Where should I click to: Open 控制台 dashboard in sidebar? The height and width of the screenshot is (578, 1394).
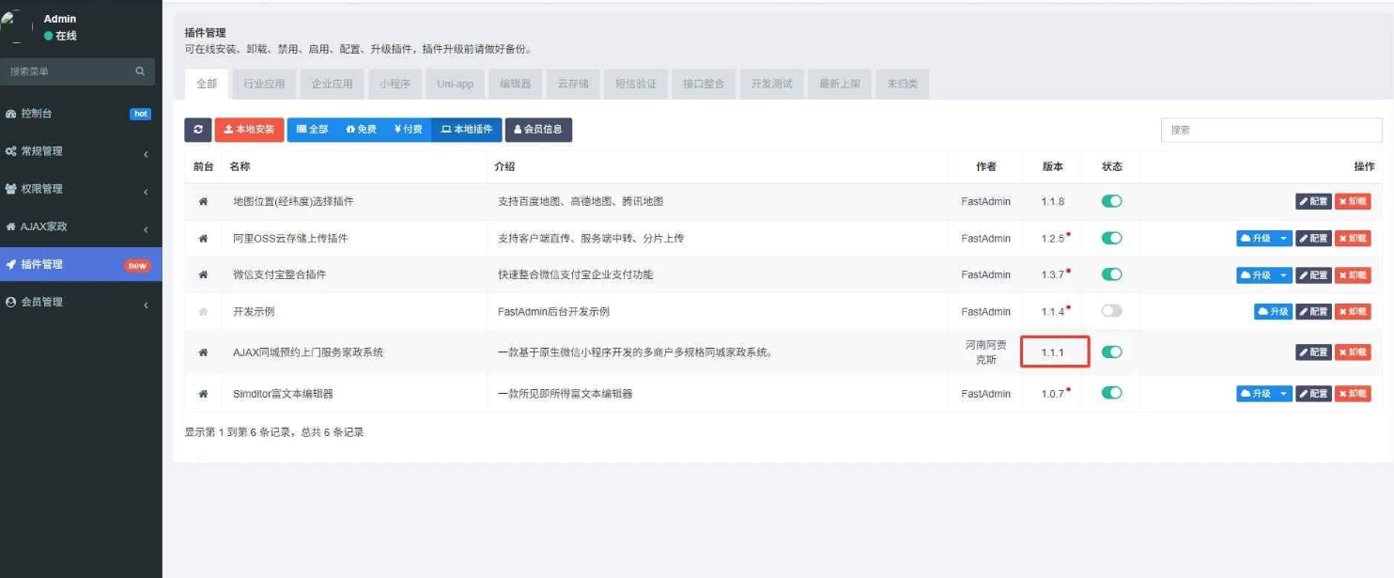point(81,114)
